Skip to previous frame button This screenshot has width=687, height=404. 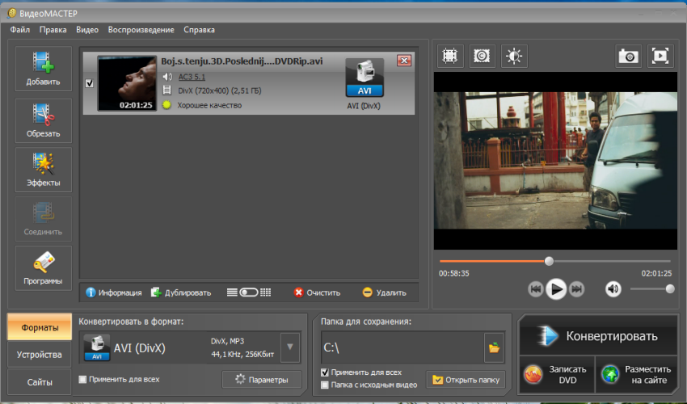pyautogui.click(x=535, y=289)
